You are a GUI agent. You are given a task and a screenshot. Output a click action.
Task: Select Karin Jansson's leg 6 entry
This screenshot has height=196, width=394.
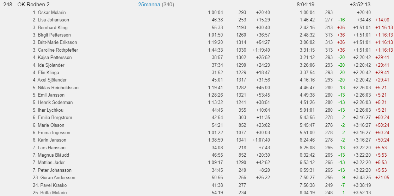point(49,140)
